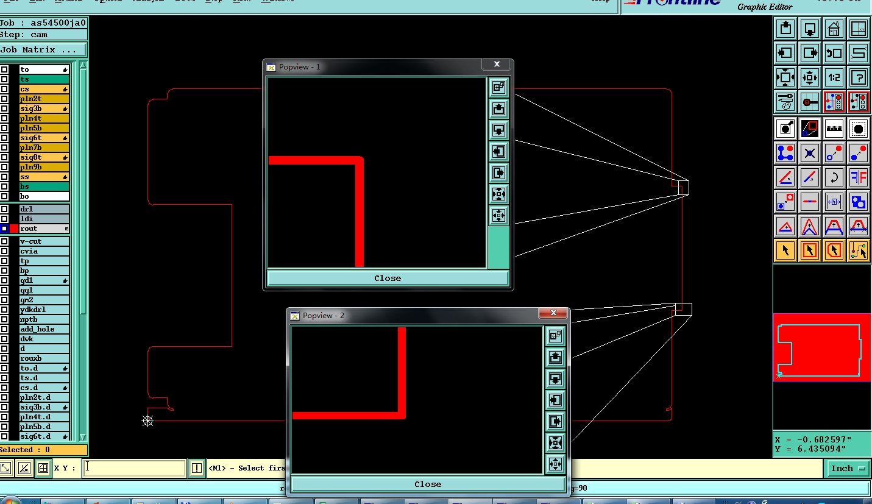Select layer sig8t in list

[x=44, y=157]
